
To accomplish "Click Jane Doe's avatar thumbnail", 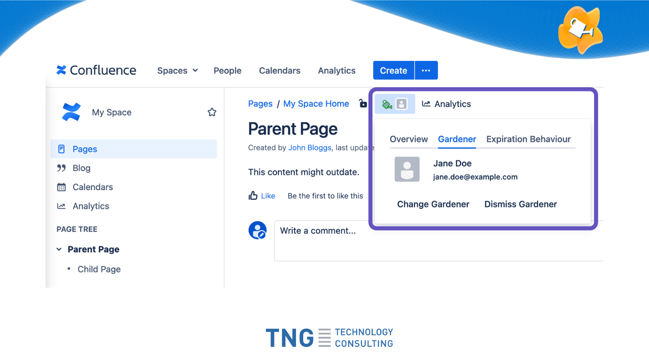I will pyautogui.click(x=407, y=169).
